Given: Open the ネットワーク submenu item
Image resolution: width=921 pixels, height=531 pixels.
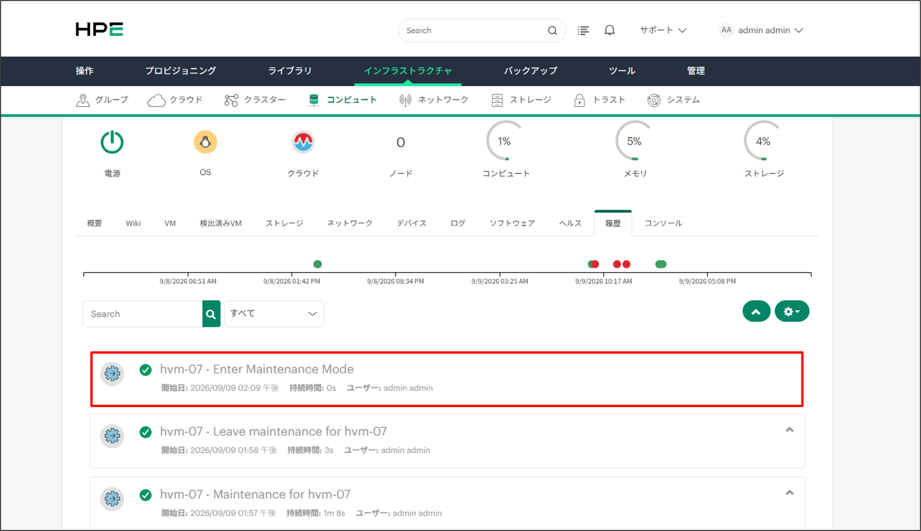Looking at the screenshot, I should 433,100.
